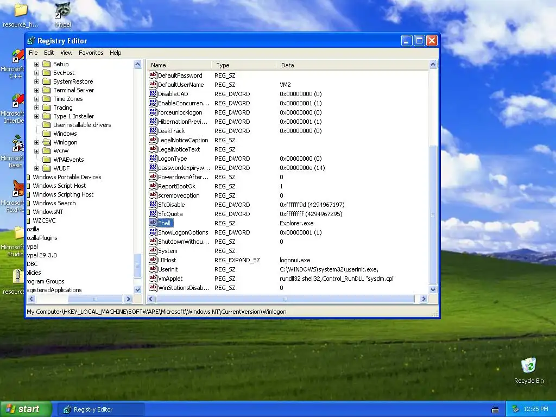Click values pane scroll down arrow

433,290
